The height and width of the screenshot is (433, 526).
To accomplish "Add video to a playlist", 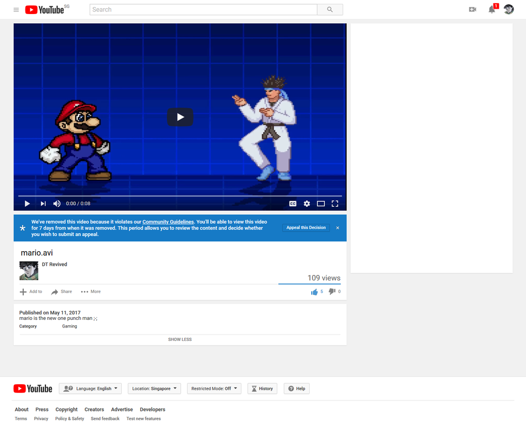I will [31, 292].
